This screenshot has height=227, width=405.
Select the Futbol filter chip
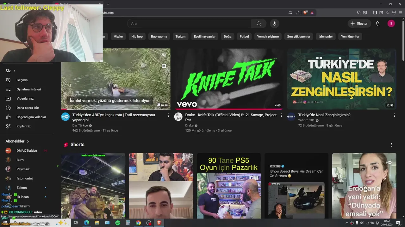[244, 37]
